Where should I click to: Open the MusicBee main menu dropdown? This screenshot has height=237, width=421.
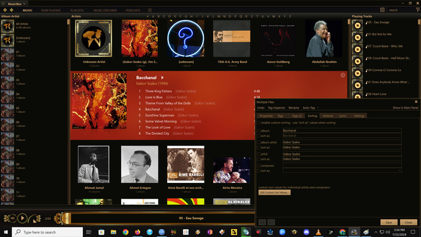24,4
